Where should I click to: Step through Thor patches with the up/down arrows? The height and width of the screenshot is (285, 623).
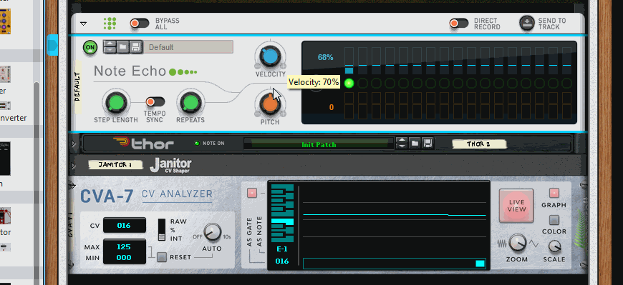click(x=402, y=143)
